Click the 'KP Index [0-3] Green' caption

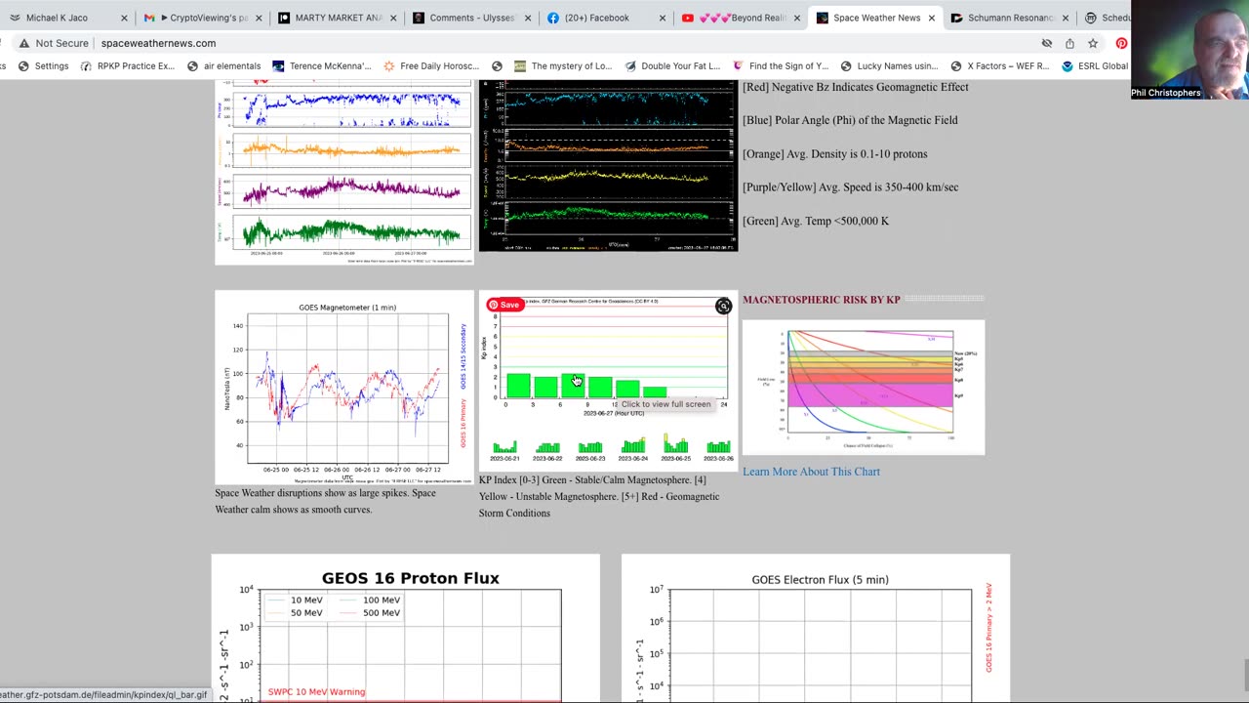[x=599, y=496]
